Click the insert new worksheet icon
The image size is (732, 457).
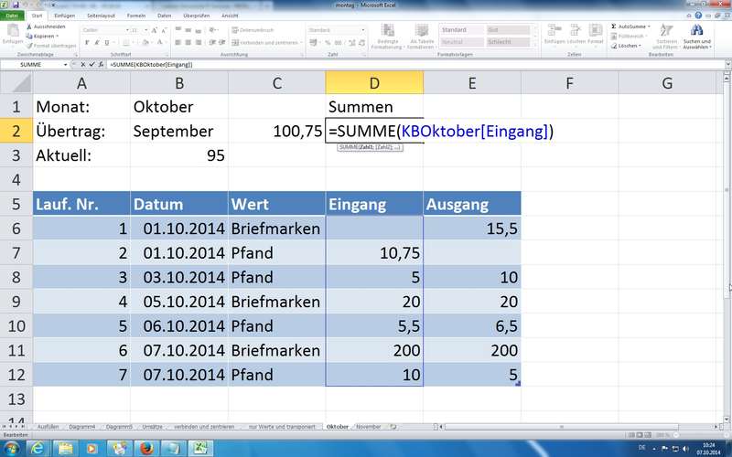(x=393, y=427)
